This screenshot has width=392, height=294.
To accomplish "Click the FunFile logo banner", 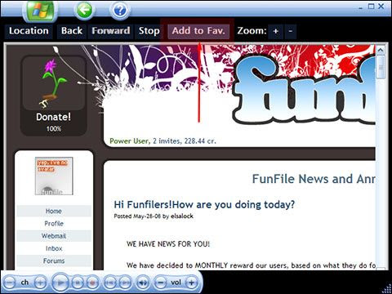I will 304,90.
